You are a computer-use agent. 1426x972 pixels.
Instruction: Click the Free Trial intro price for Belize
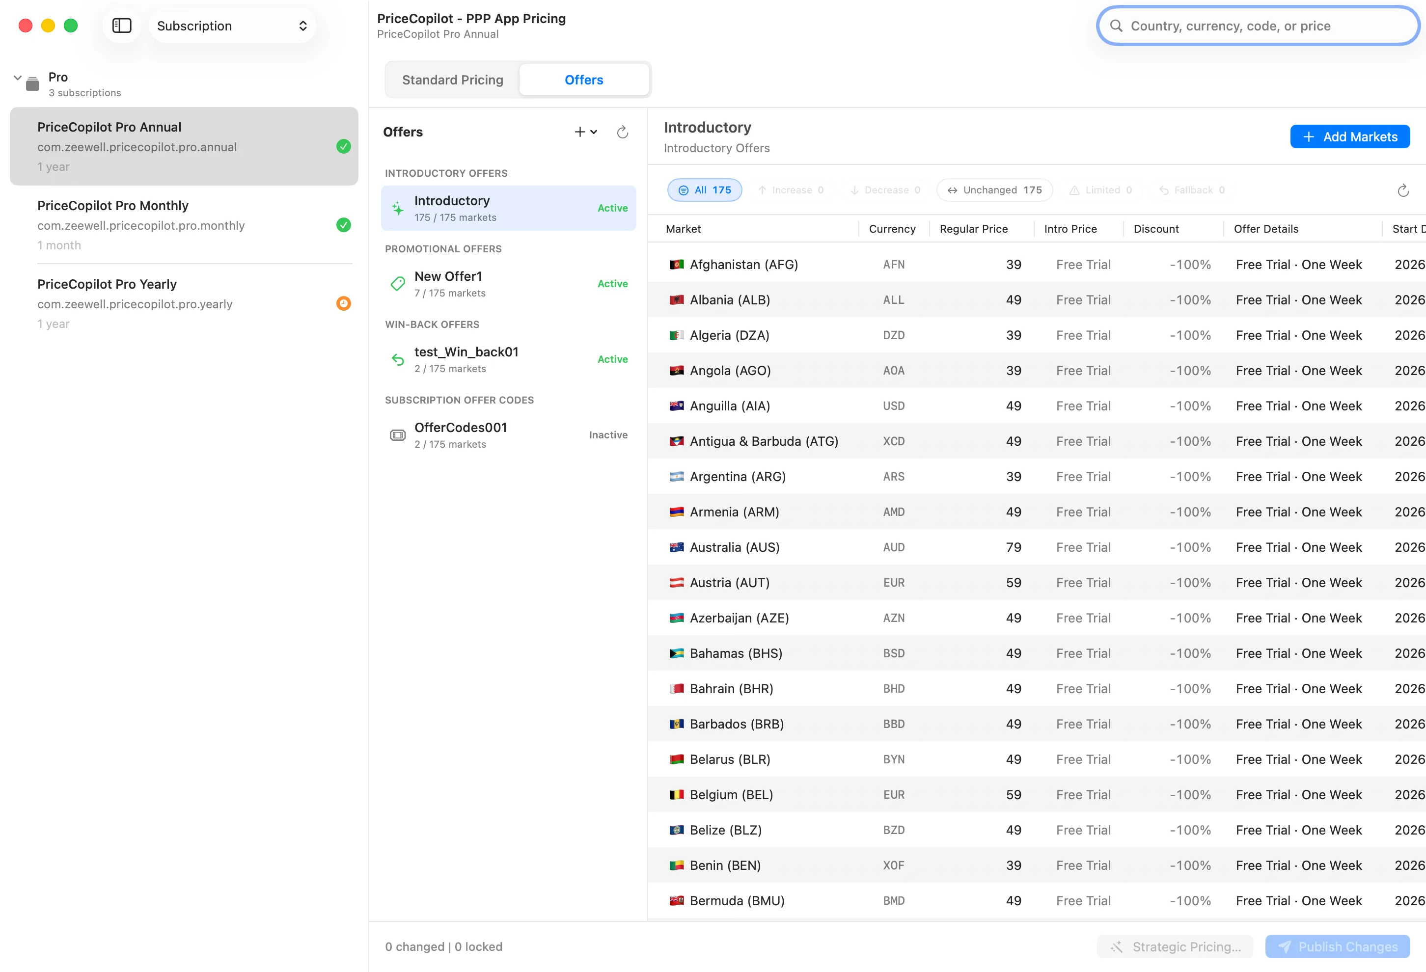coord(1083,830)
